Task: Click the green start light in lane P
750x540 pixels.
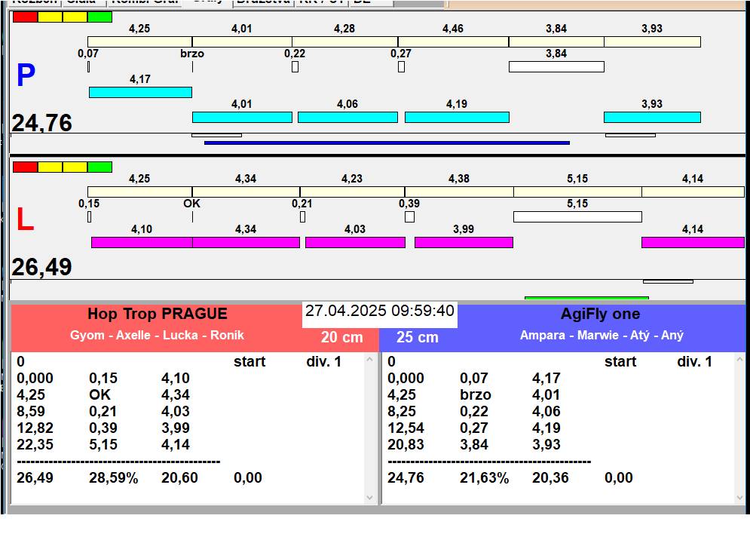Action: (99, 17)
